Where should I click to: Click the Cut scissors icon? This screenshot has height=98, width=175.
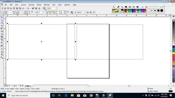click(x=14, y=8)
